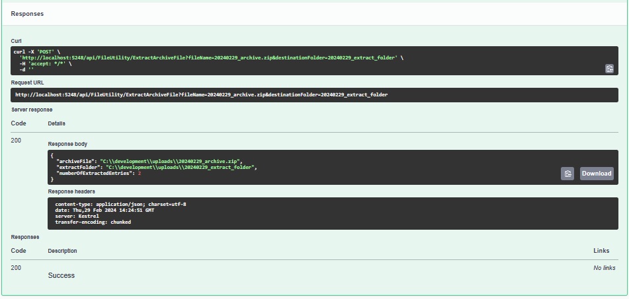Download the response body JSON
The height and width of the screenshot is (299, 629).
point(596,174)
